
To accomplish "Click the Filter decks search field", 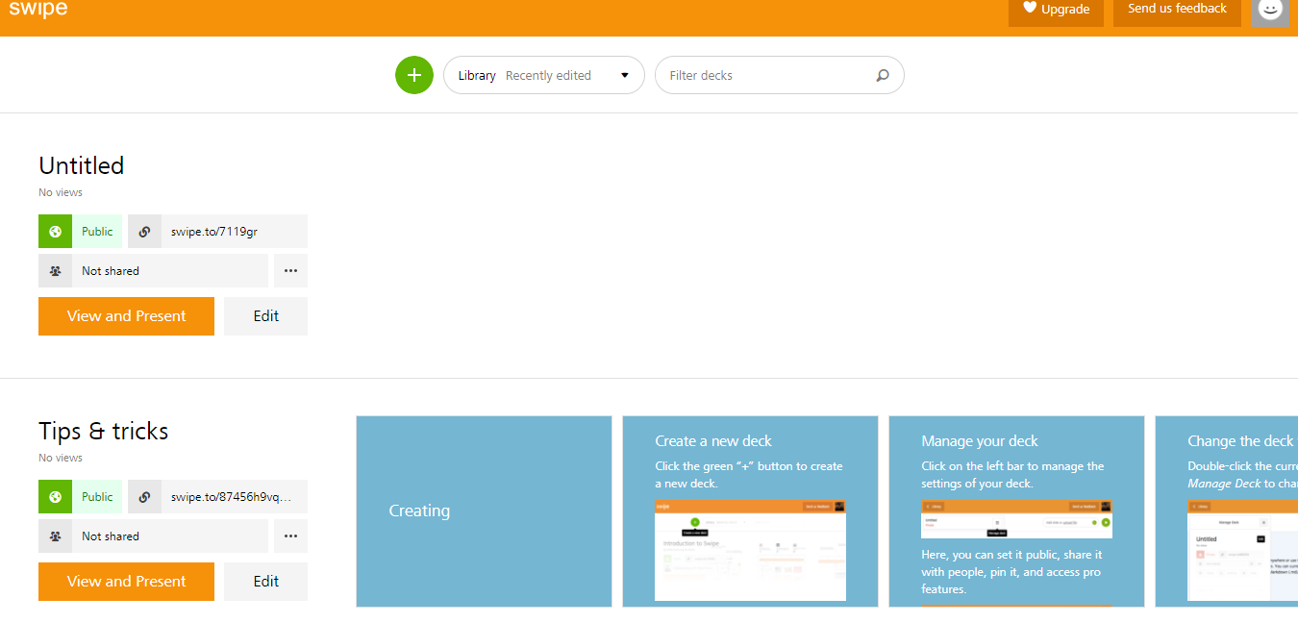I will (780, 75).
